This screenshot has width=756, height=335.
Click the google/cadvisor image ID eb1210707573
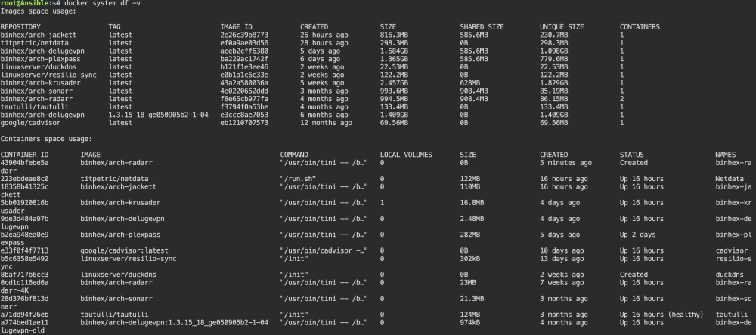click(x=244, y=123)
